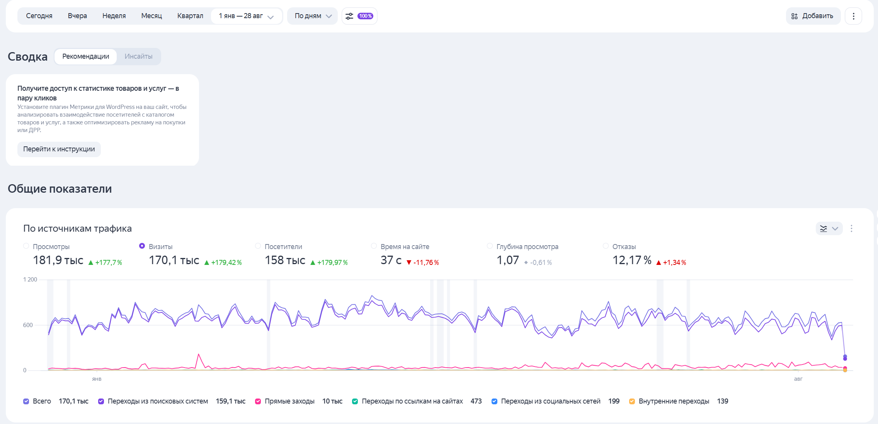The height and width of the screenshot is (424, 878).
Task: Click gray diamond next to -0,61%
Action: pyautogui.click(x=526, y=263)
